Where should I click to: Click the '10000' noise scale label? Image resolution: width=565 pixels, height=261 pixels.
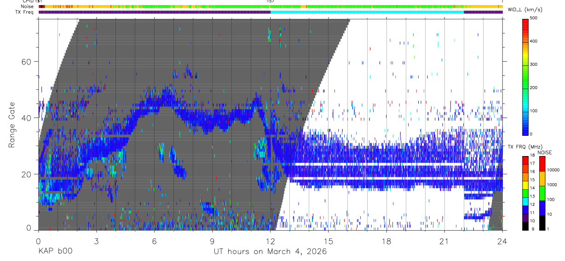(553, 170)
